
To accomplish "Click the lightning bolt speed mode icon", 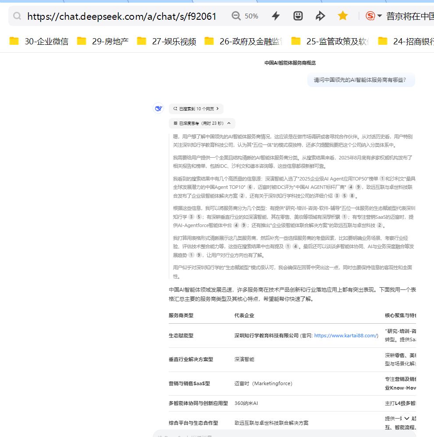I will click(276, 16).
